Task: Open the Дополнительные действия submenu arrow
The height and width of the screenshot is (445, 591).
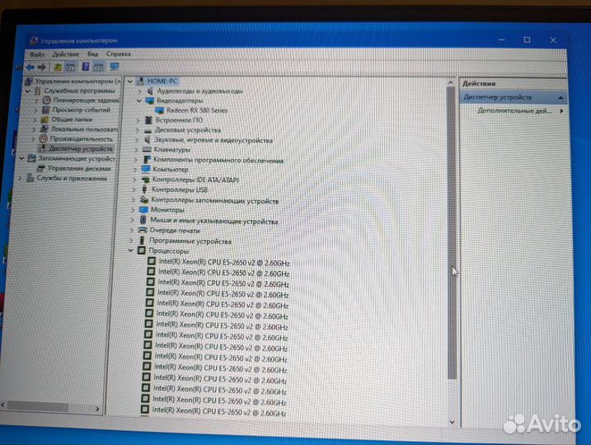Action: [x=561, y=110]
